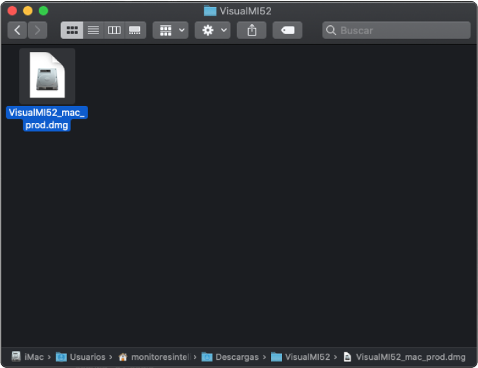Click Descargas in the path bar
The width and height of the screenshot is (478, 368).
[x=231, y=356]
